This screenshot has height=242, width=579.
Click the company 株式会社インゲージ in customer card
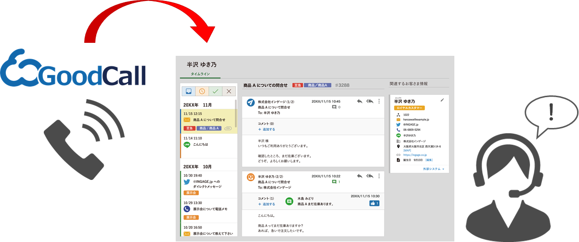pyautogui.click(x=414, y=141)
